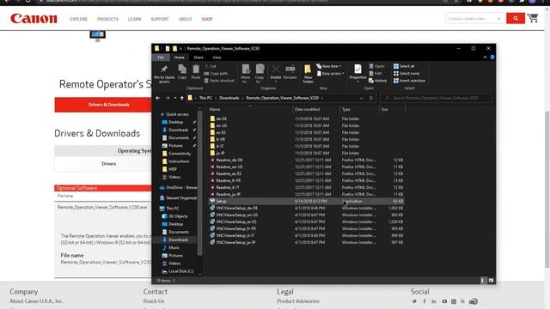Click the up one level arrow
The width and height of the screenshot is (550, 309).
click(x=181, y=98)
